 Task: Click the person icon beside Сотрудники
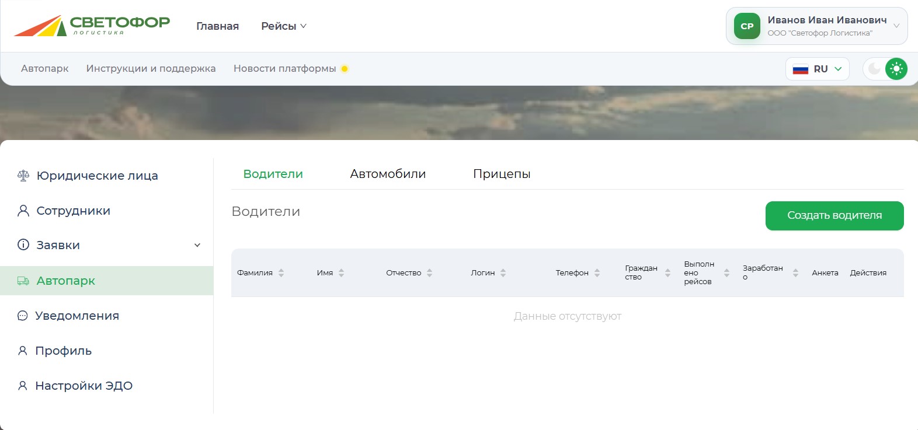[x=23, y=211]
